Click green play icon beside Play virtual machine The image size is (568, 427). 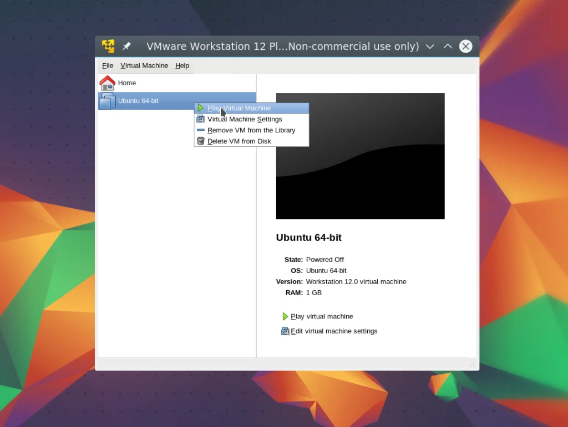tap(285, 316)
